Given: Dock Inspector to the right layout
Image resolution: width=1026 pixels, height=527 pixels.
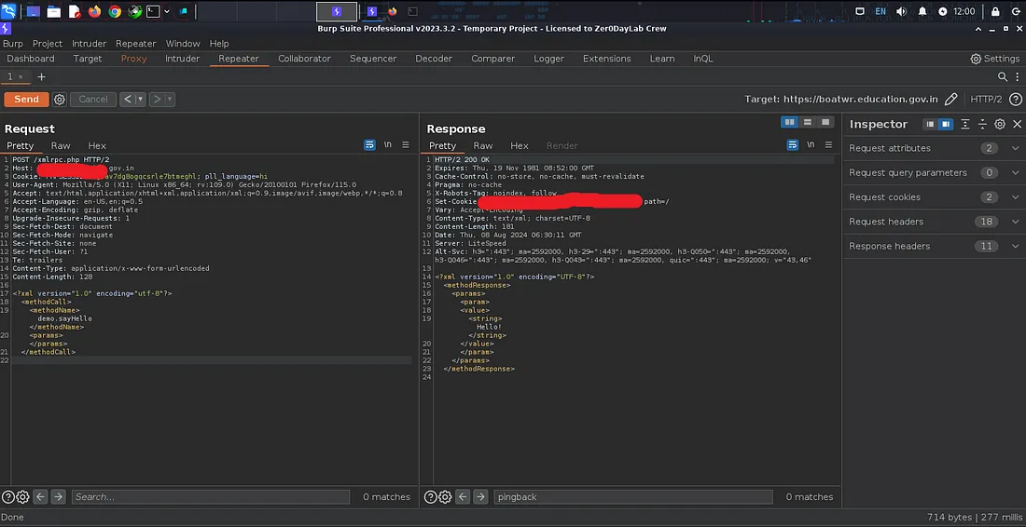Looking at the screenshot, I should coord(946,124).
